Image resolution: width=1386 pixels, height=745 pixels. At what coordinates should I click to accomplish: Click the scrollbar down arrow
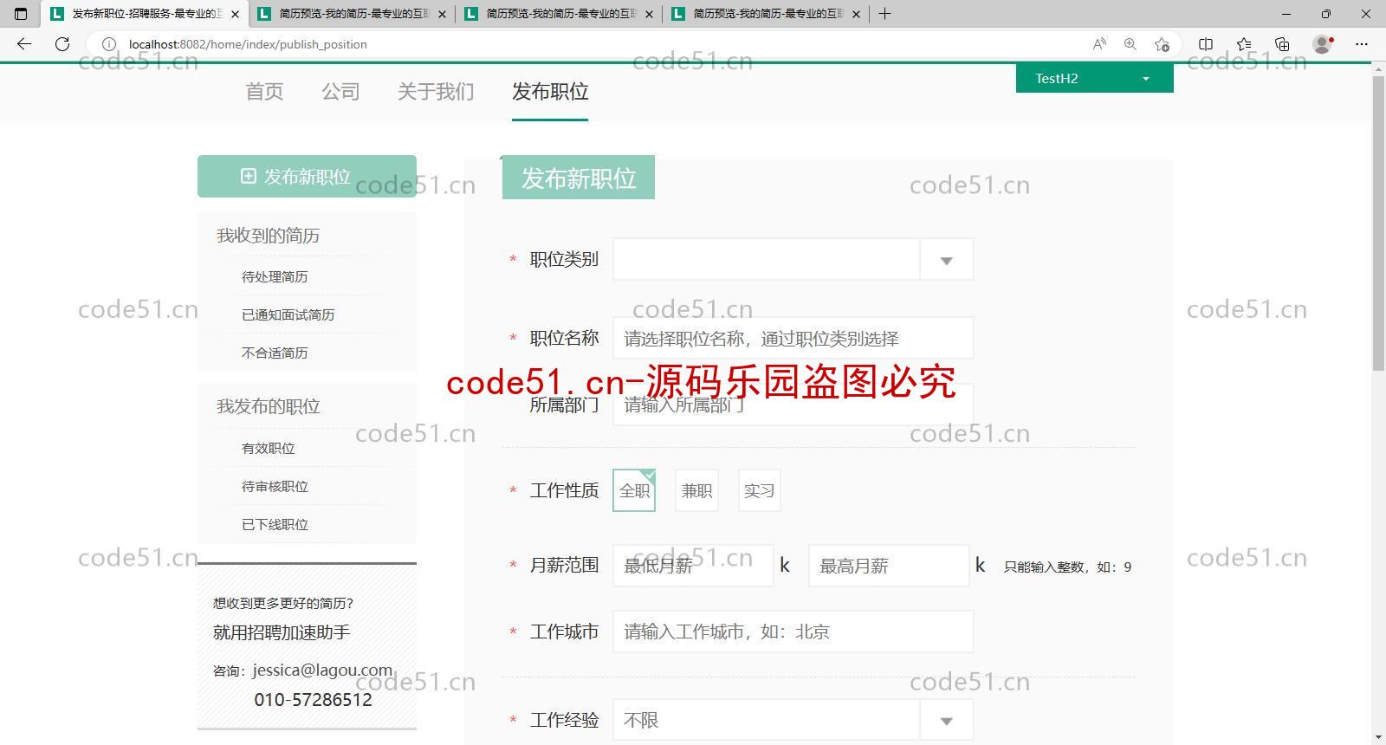1378,738
